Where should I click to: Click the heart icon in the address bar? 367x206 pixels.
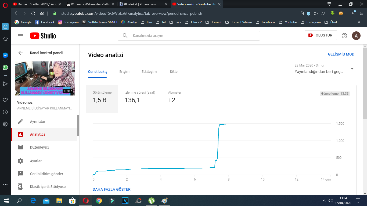point(323,13)
